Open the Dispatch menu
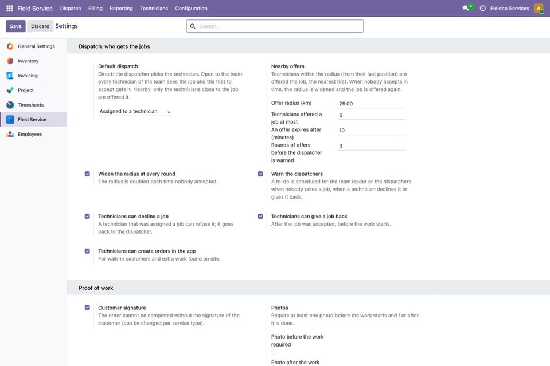Viewport: 550px width, 366px height. pyautogui.click(x=71, y=9)
